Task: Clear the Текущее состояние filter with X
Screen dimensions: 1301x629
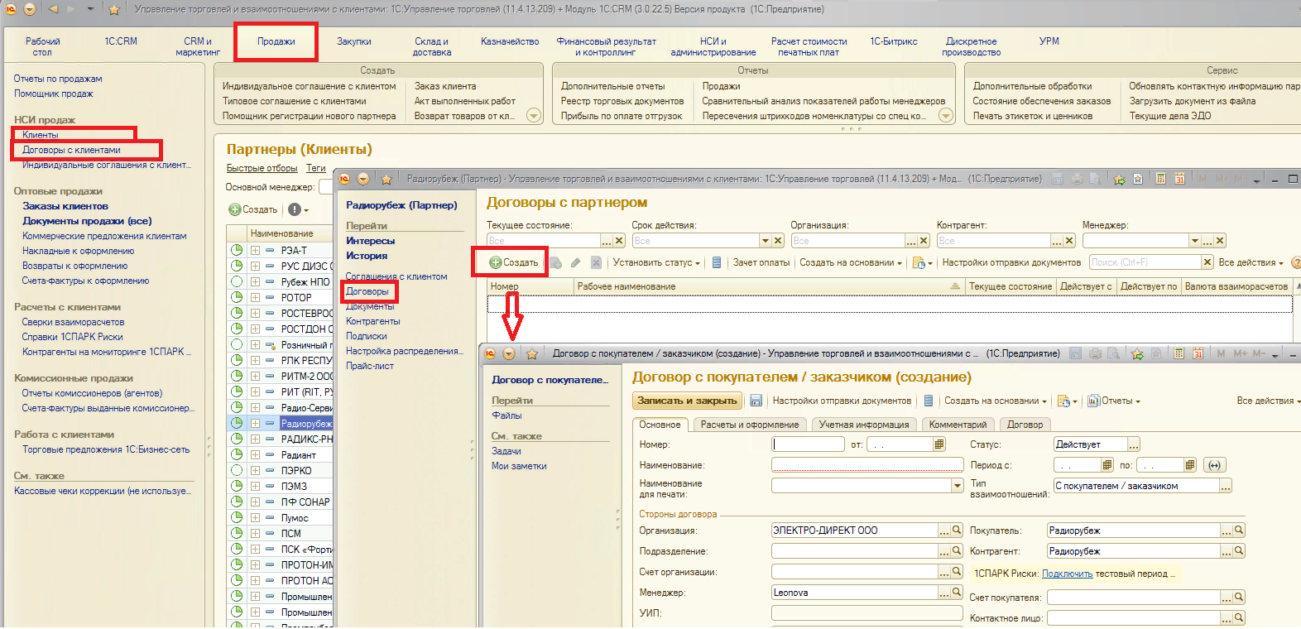Action: pos(619,241)
